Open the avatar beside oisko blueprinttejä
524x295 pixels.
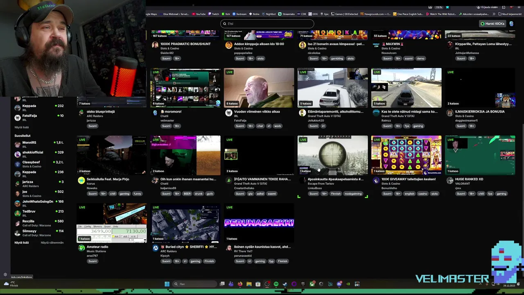pyautogui.click(x=81, y=113)
